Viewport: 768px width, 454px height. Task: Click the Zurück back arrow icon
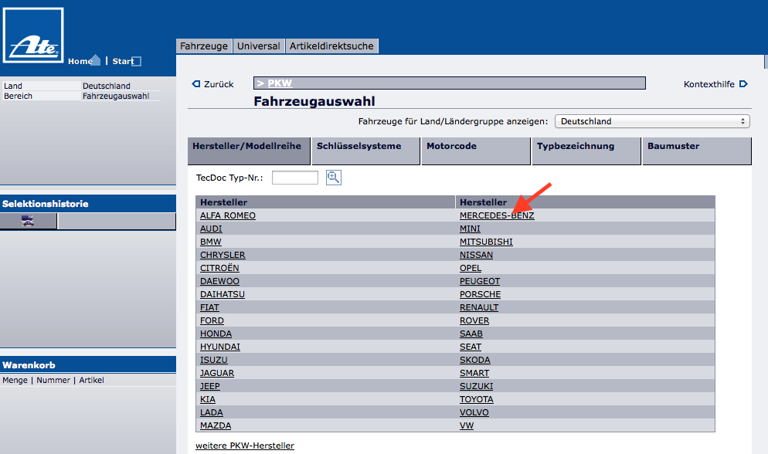coord(196,84)
